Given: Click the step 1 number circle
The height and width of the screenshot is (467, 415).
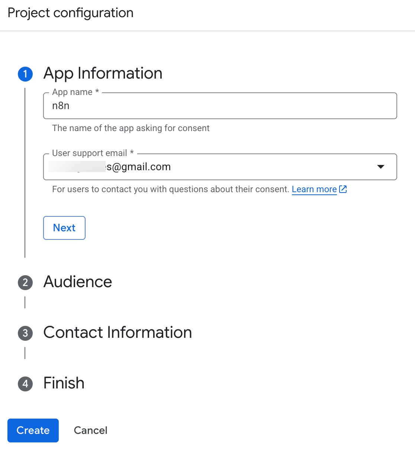Looking at the screenshot, I should (25, 74).
